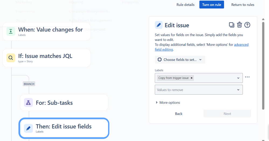Expand More options section
Screen dimensions: 269x141
tap(168, 102)
